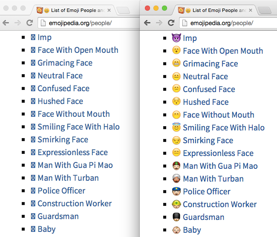Click the Neutral Face emoji icon in right window
Image resolution: width=277 pixels, height=237 pixels.
click(x=176, y=76)
